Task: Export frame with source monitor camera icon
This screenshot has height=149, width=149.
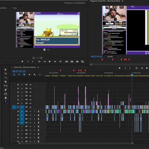Action: pos(77,61)
